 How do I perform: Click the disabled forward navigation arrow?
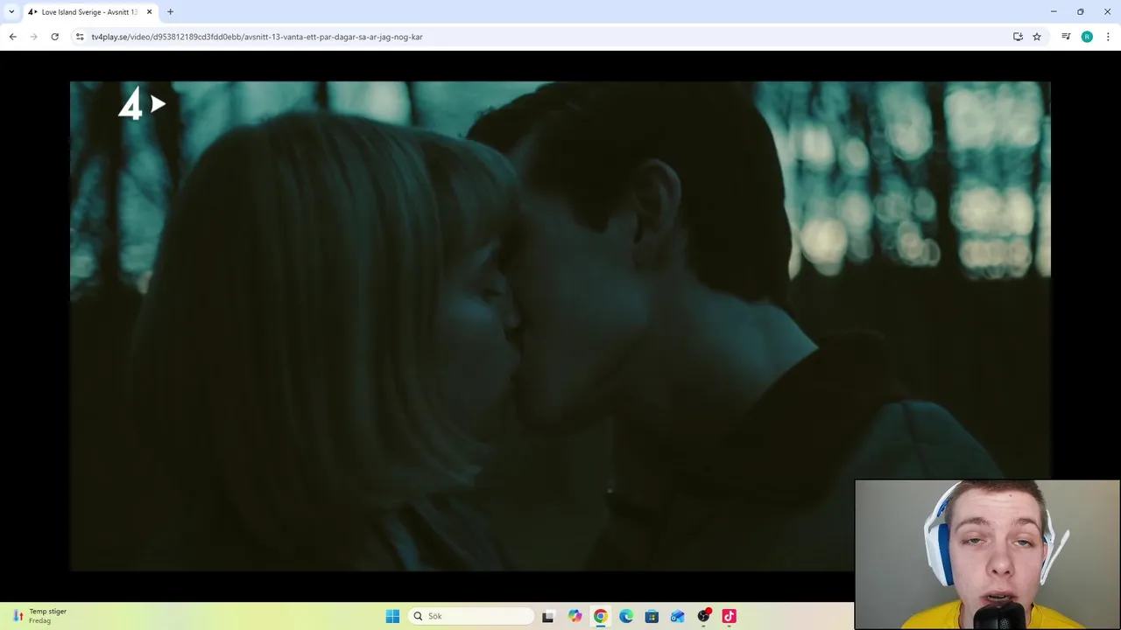click(33, 37)
